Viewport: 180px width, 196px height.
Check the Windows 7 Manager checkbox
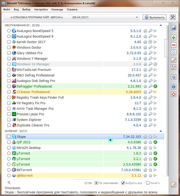9,59
